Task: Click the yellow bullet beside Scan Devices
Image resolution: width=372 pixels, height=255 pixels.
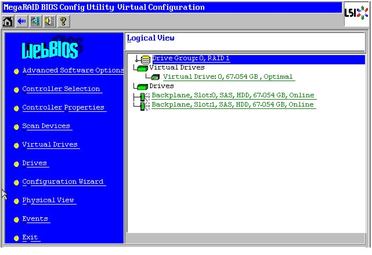Action: pos(16,127)
